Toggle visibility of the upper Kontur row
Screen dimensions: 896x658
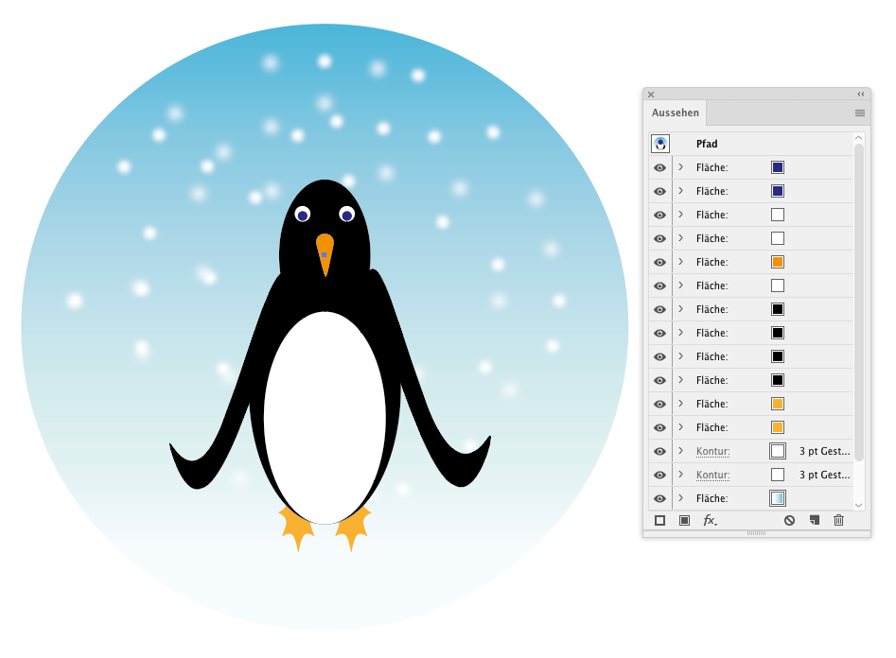[660, 451]
